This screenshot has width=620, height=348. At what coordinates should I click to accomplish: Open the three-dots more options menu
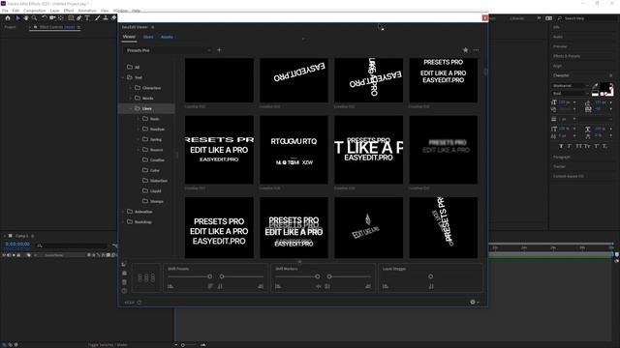pyautogui.click(x=476, y=50)
